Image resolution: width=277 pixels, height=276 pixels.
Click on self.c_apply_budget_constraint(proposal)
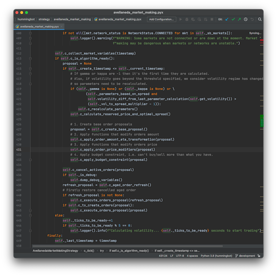coord(109,160)
